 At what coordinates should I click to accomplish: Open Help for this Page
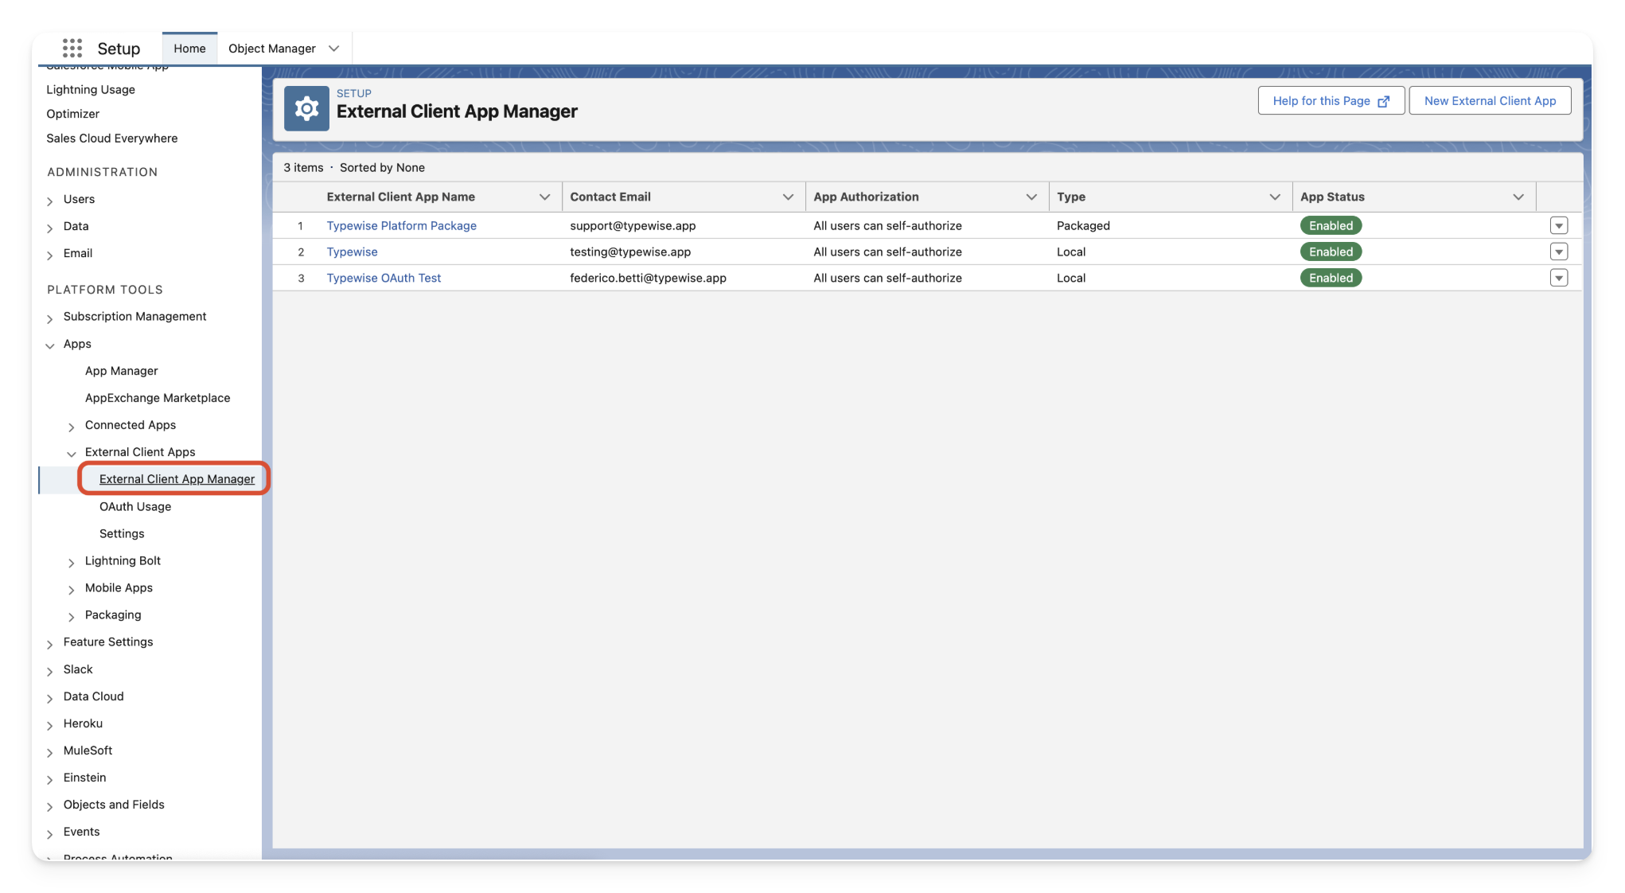click(1330, 101)
